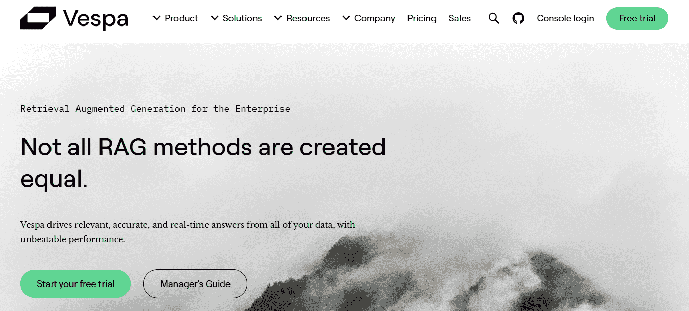Open the Manager's Guide button
This screenshot has height=311, width=689.
[195, 284]
